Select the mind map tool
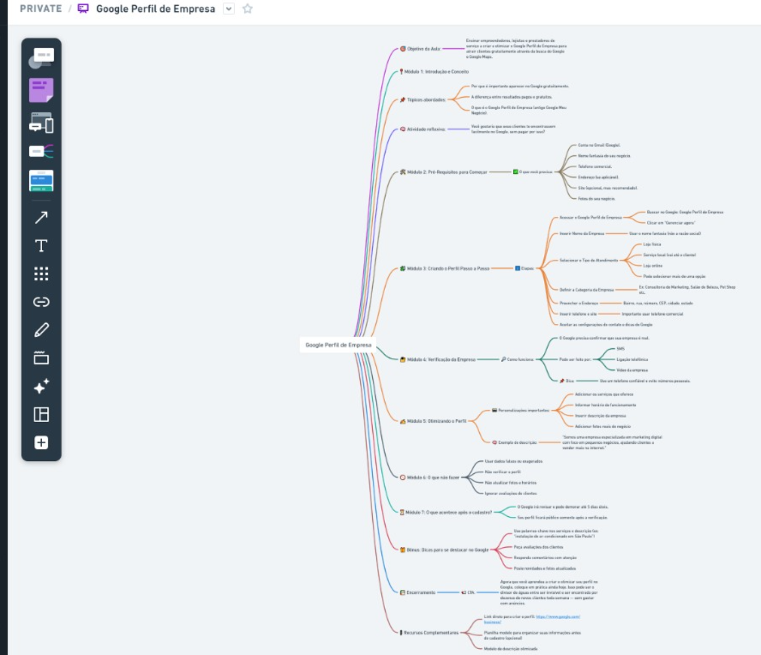Image resolution: width=761 pixels, height=655 pixels. tap(41, 152)
